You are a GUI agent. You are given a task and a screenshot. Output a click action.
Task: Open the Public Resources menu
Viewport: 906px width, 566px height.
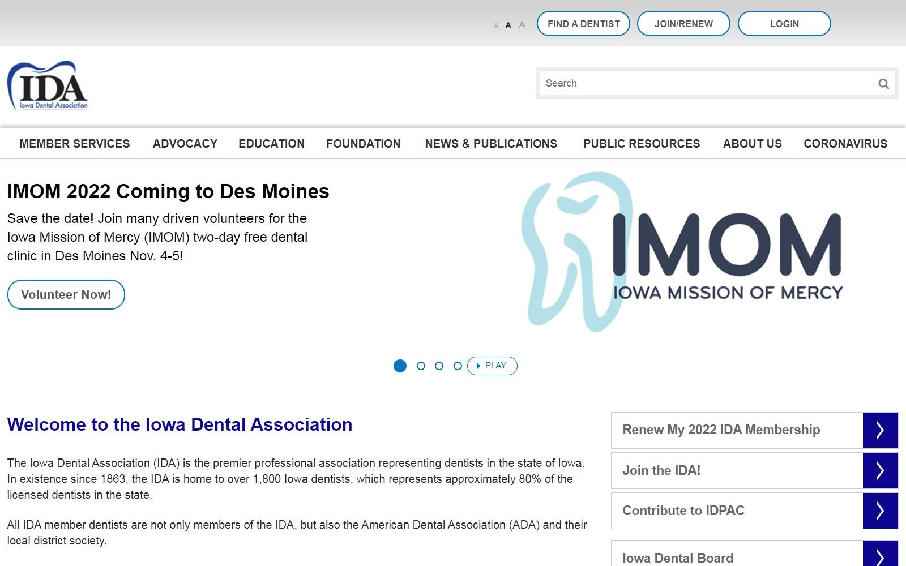tap(642, 144)
